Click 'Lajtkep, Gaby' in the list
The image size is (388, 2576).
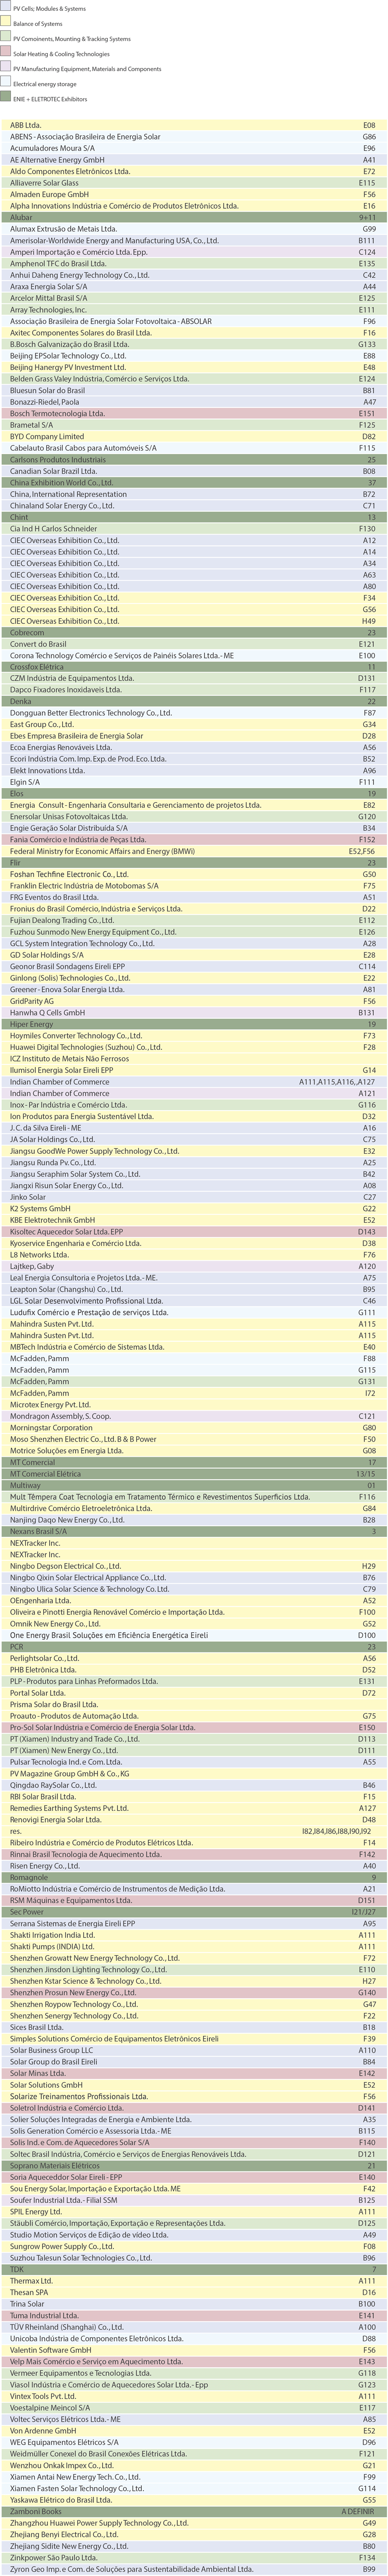point(194,1266)
